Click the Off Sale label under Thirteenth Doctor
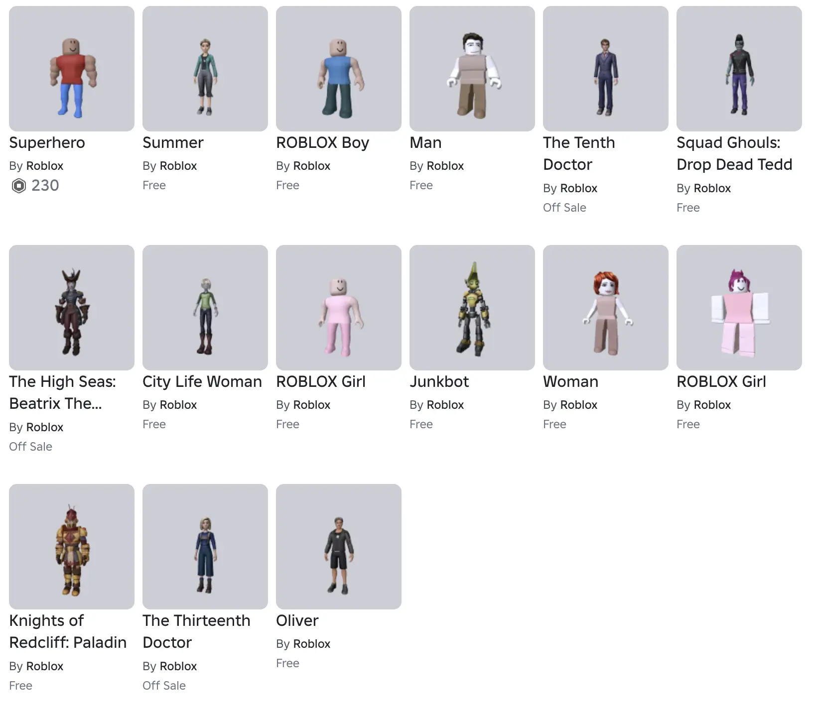Image resolution: width=816 pixels, height=715 pixels. tap(164, 686)
